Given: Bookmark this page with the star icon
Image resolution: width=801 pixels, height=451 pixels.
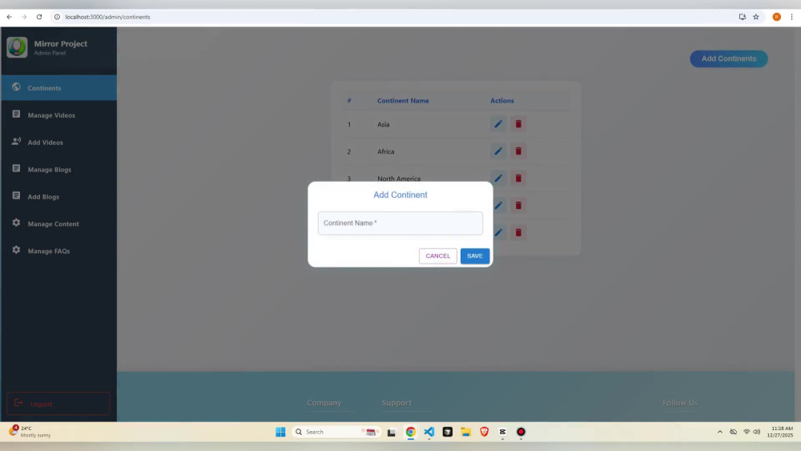Looking at the screenshot, I should pos(756,17).
